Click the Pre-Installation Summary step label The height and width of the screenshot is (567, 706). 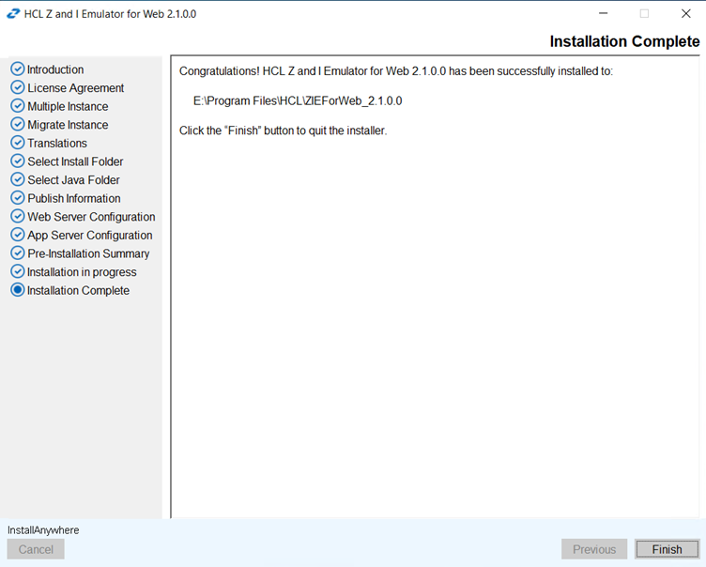(88, 253)
